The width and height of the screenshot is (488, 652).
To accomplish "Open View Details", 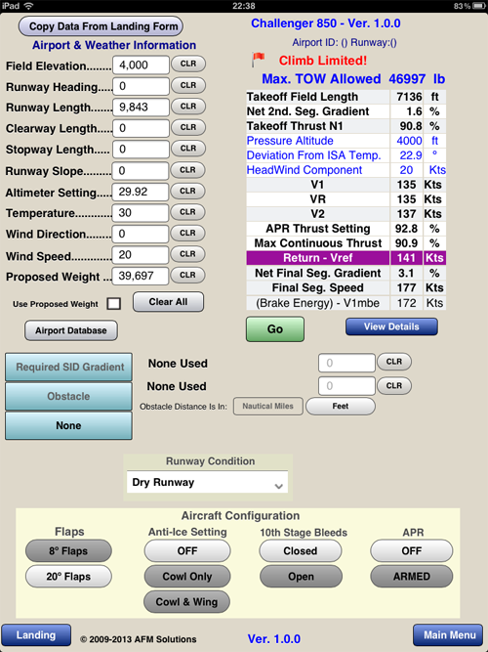I will tap(391, 326).
